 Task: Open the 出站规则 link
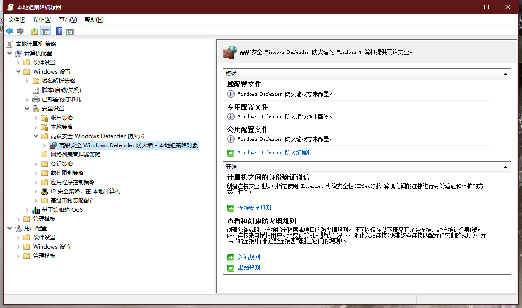[249, 268]
